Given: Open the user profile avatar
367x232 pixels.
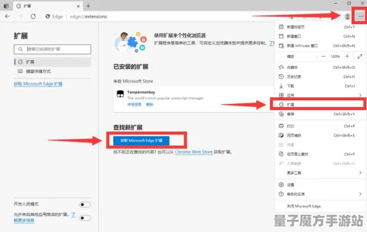Looking at the screenshot, I should coord(347,17).
